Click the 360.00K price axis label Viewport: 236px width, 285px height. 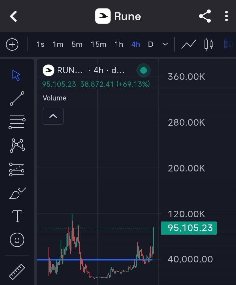click(x=186, y=77)
